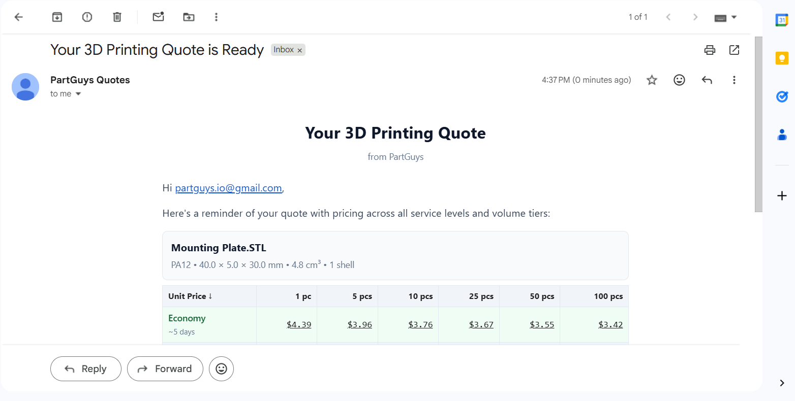Click the PartGuys Quotes sender name
Viewport: 795px width, 401px height.
coord(90,80)
